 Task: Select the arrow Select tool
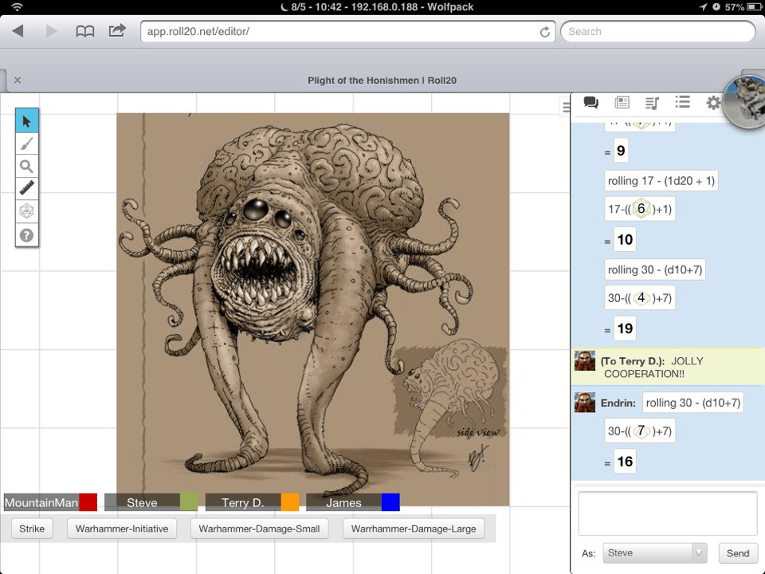tap(27, 120)
